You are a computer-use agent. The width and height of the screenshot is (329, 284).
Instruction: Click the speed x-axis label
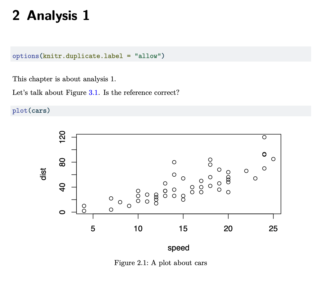click(x=178, y=248)
